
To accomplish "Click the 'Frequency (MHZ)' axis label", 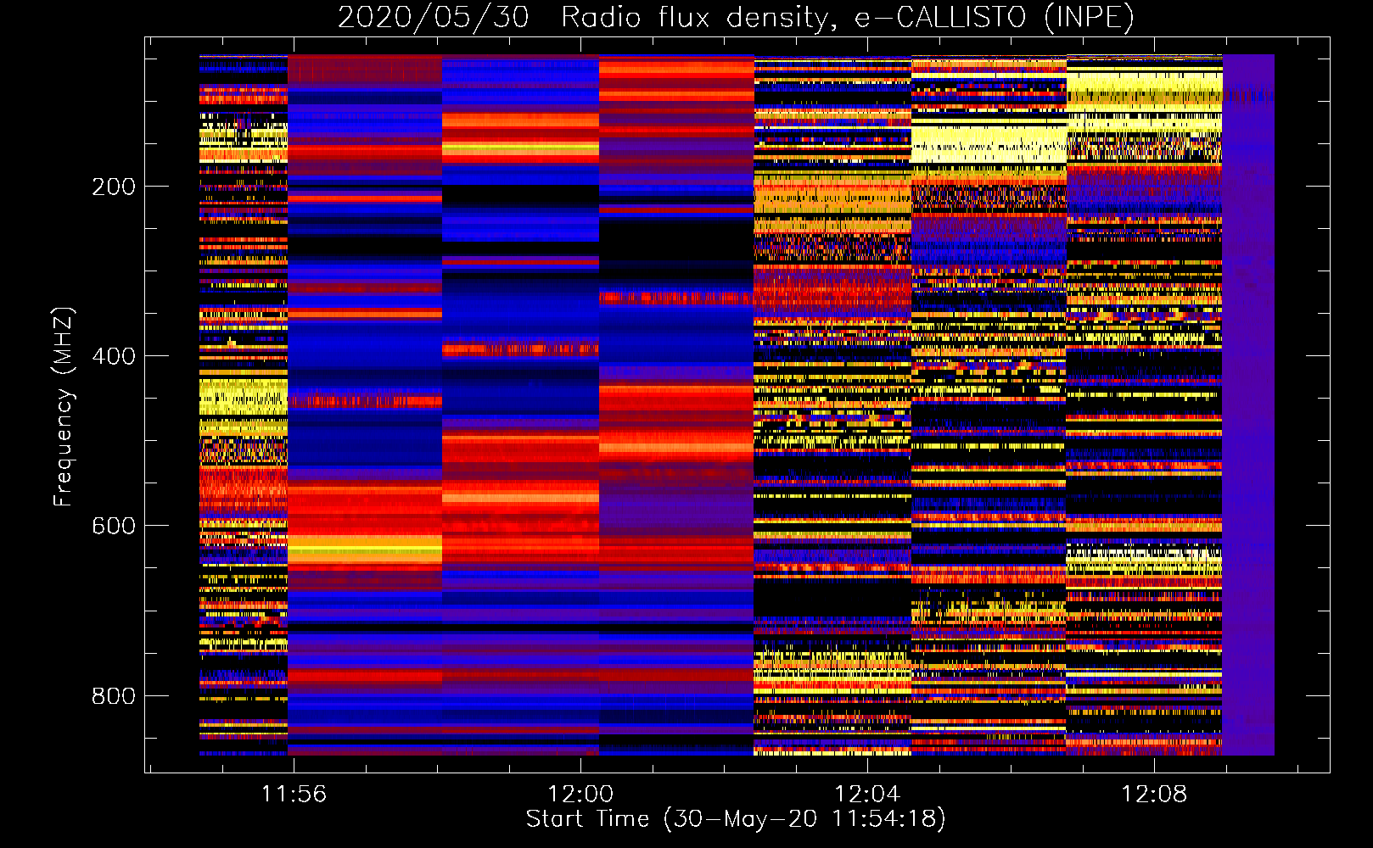I will click(x=63, y=406).
